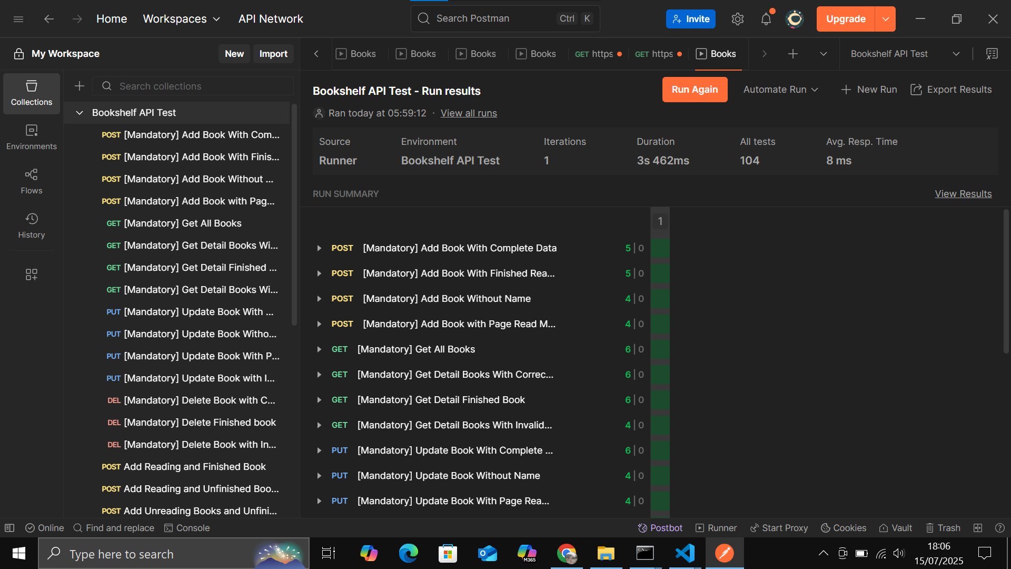Select the active Books runner tab
The height and width of the screenshot is (569, 1011).
click(718, 54)
